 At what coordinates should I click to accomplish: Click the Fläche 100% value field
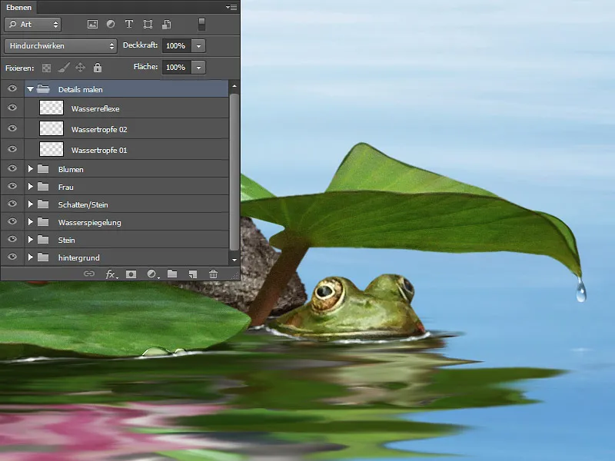(x=177, y=68)
